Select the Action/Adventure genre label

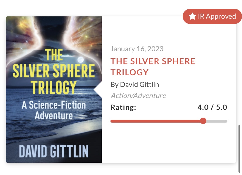pyautogui.click(x=138, y=95)
